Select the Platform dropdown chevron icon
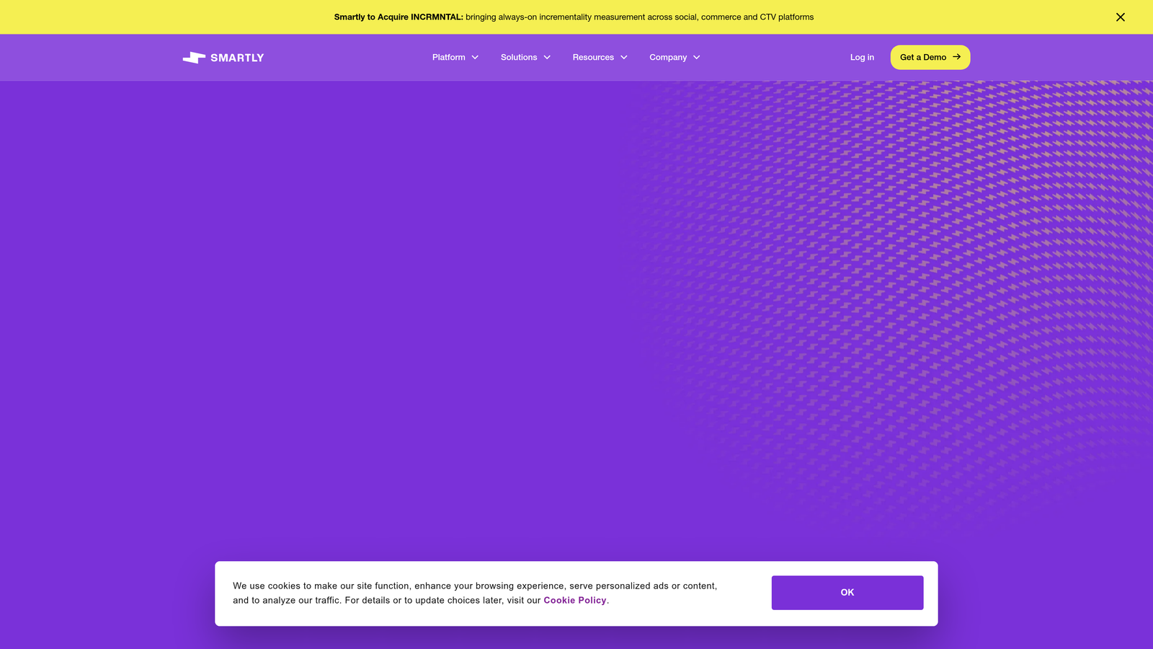The height and width of the screenshot is (649, 1153). coord(474,57)
